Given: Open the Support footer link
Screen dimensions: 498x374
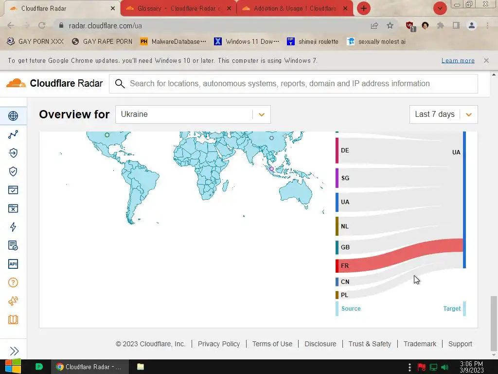Looking at the screenshot, I should [x=460, y=344].
